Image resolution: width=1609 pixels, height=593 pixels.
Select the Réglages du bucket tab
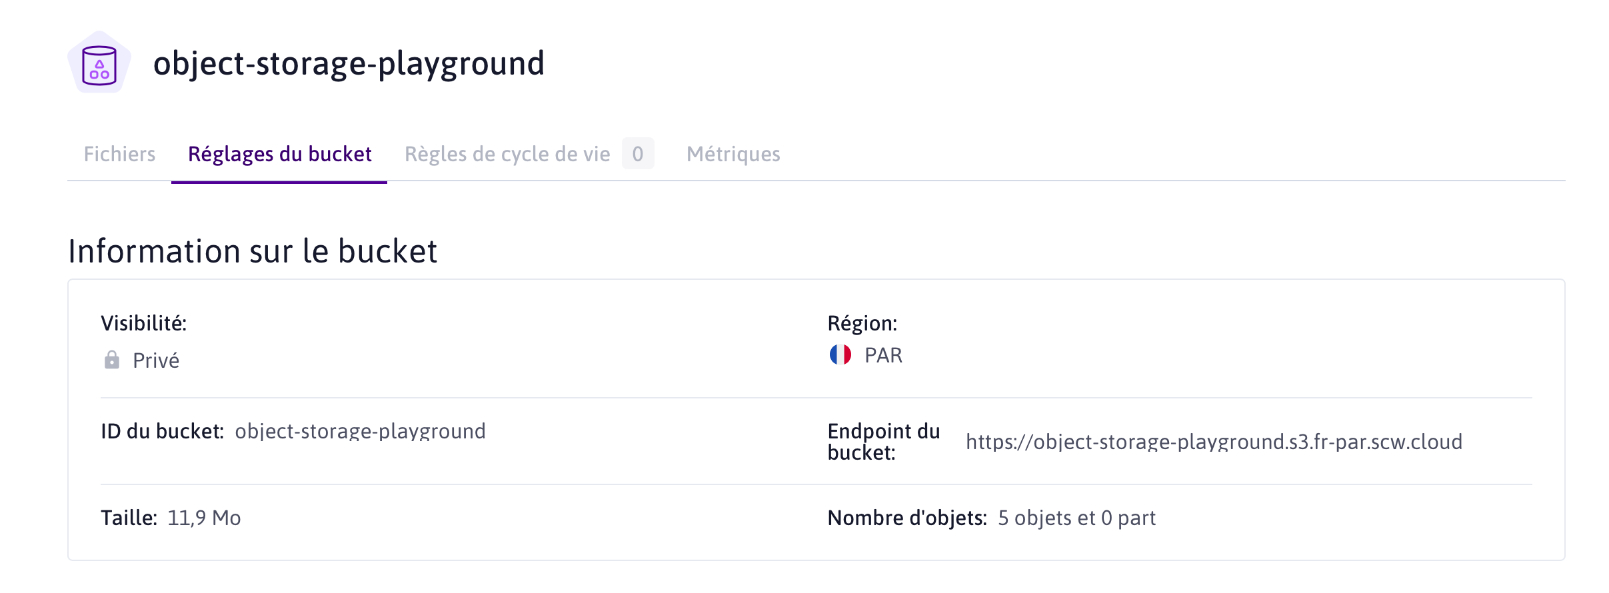point(279,154)
